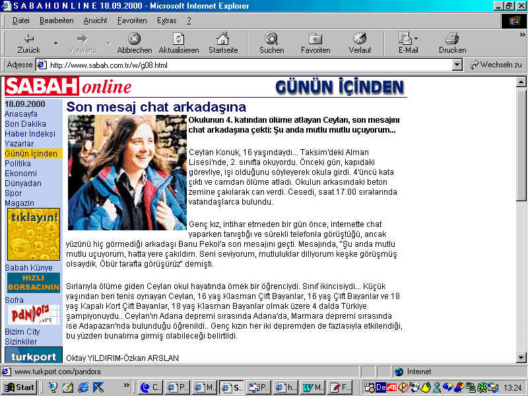Print page with Drucken icon

[x=452, y=39]
